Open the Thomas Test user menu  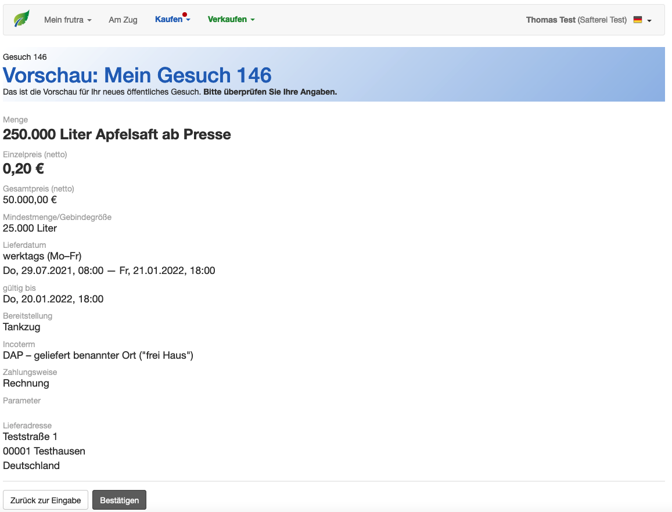576,20
